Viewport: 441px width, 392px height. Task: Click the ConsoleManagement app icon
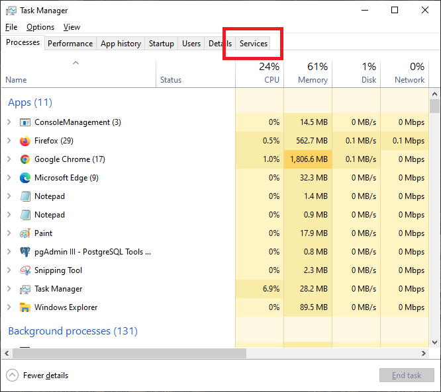[25, 122]
